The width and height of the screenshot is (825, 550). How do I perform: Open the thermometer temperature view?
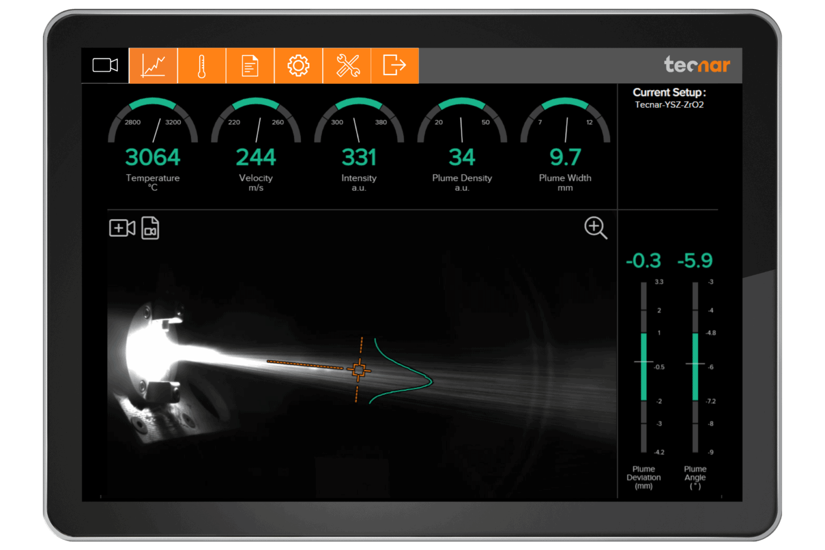click(201, 65)
